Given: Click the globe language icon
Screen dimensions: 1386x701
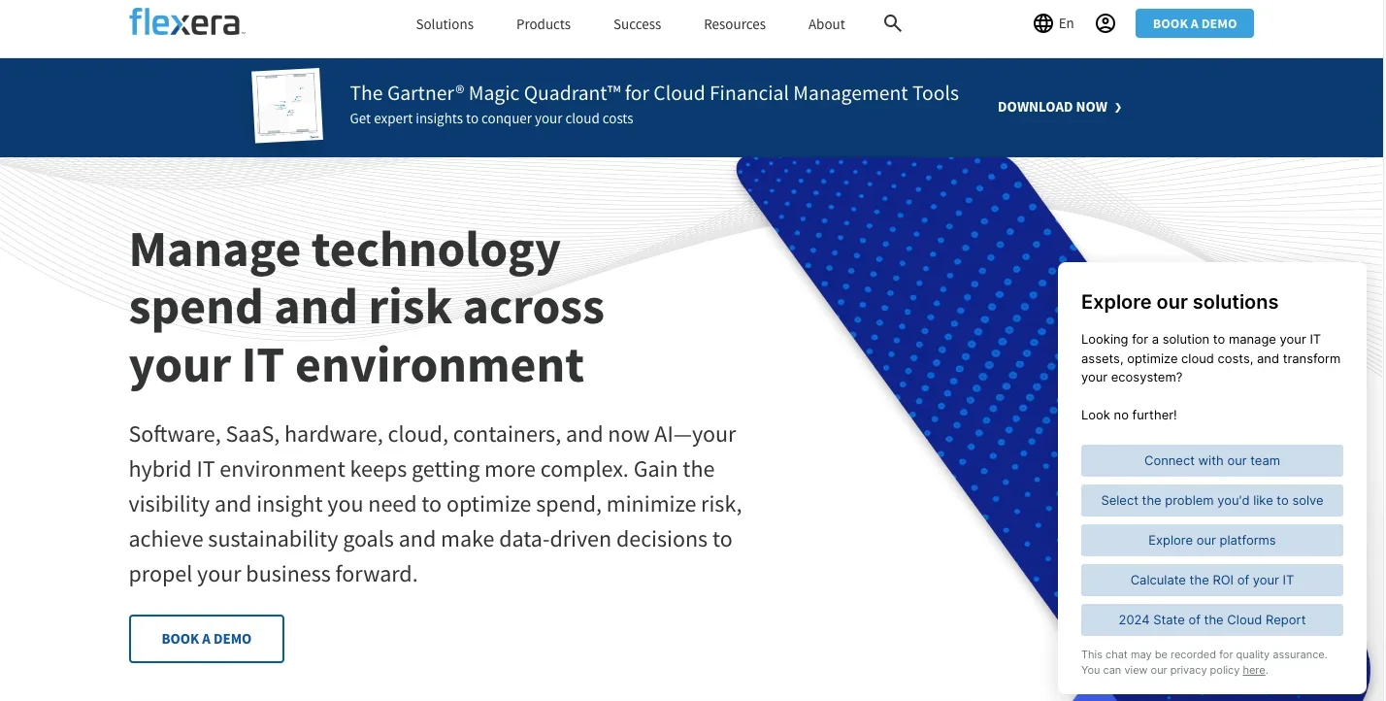Looking at the screenshot, I should coord(1043,24).
